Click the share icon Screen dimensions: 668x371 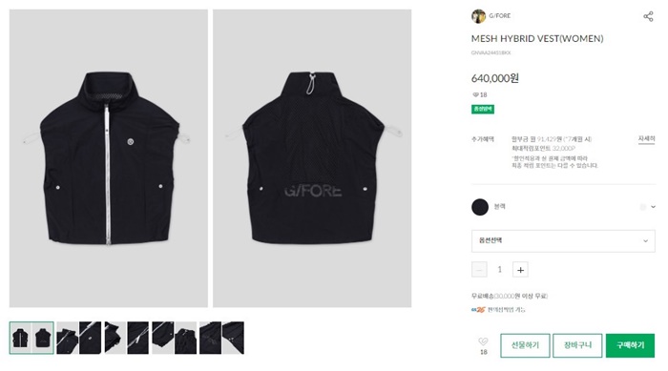point(648,16)
